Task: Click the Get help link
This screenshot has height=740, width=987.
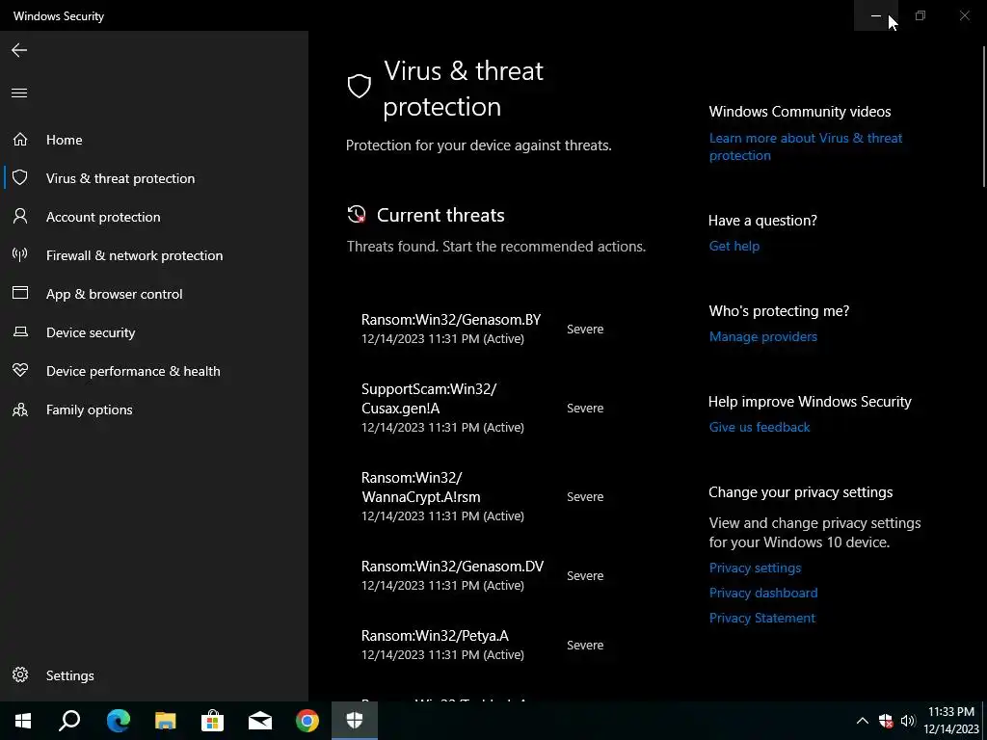Action: [734, 246]
